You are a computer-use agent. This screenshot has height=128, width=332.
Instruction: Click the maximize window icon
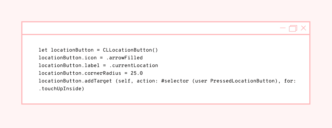point(293,28)
